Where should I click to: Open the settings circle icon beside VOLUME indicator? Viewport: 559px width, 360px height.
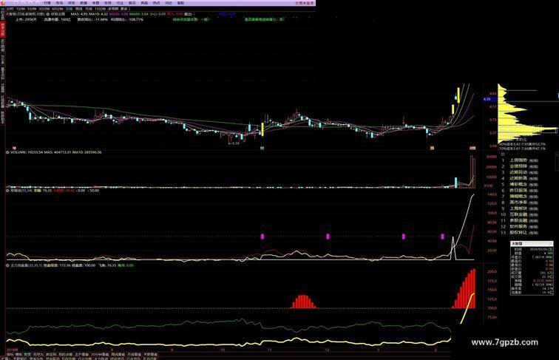[x=7, y=152]
